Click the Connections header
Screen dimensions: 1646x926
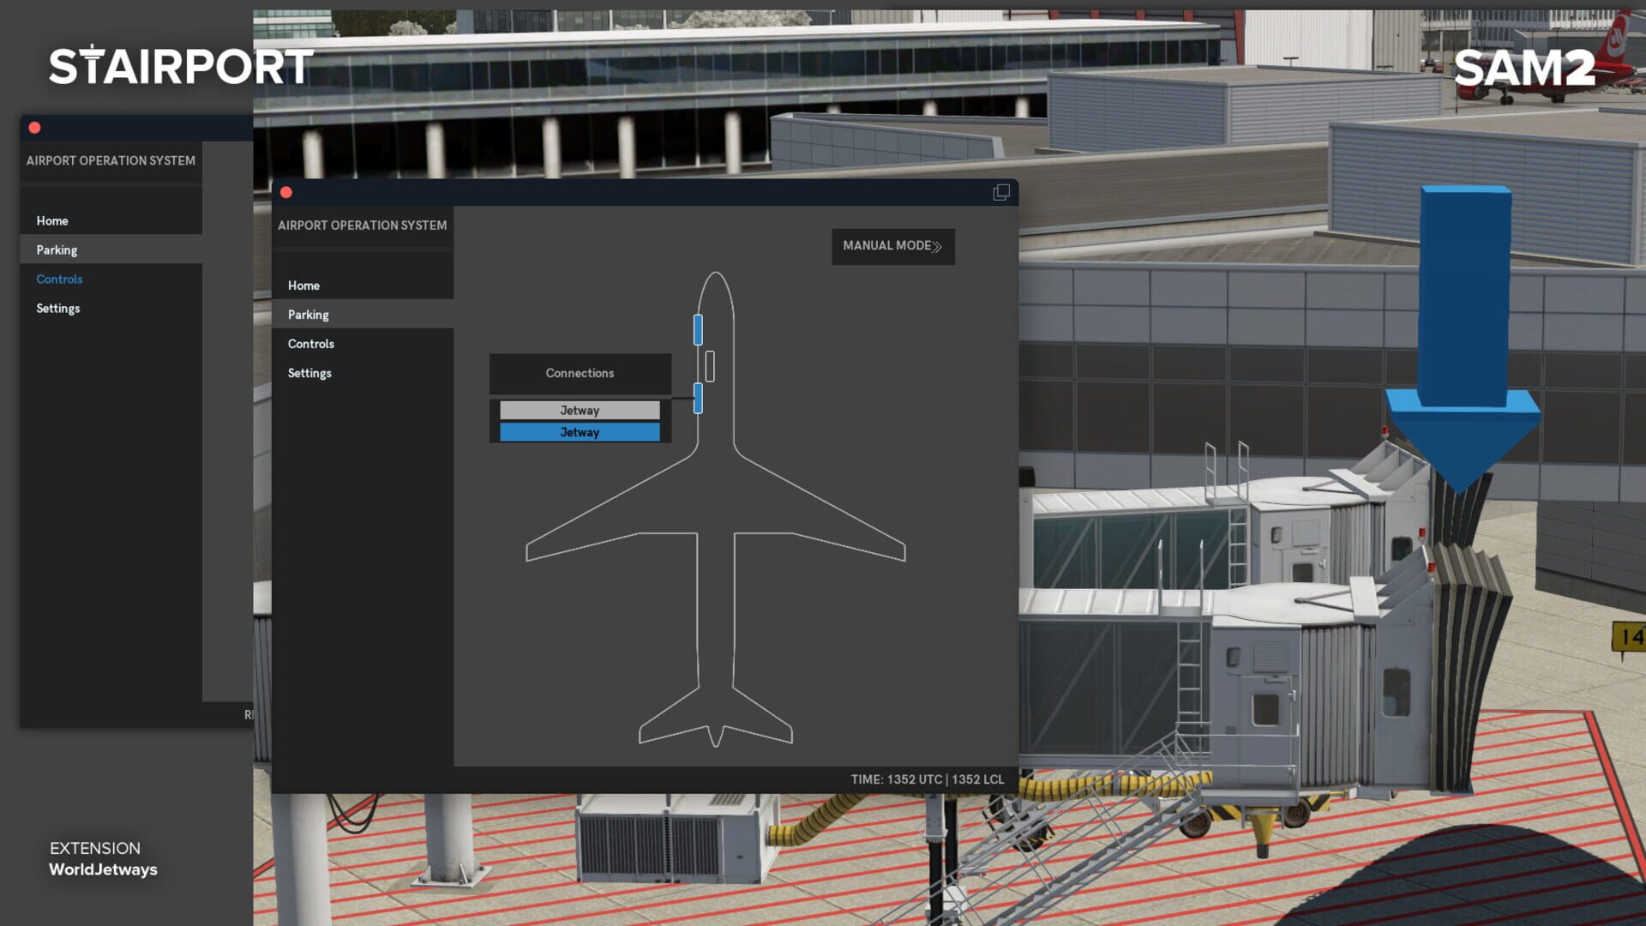pyautogui.click(x=580, y=373)
